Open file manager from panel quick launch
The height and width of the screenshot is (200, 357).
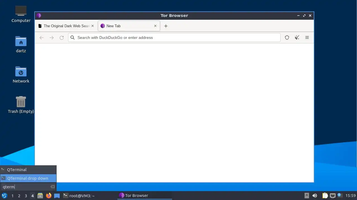(40, 196)
